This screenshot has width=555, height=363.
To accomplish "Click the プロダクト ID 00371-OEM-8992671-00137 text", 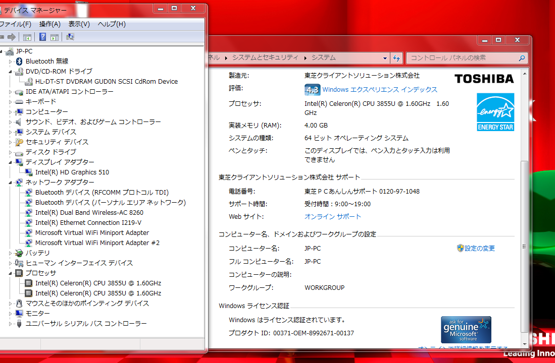I will coord(291,333).
